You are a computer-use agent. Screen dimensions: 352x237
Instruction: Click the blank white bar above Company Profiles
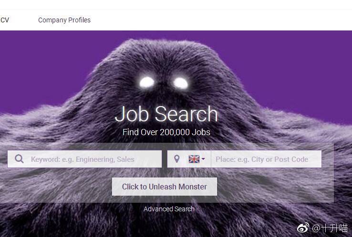[176, 4]
